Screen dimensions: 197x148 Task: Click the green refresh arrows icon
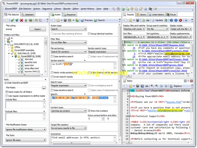[x=166, y=20]
